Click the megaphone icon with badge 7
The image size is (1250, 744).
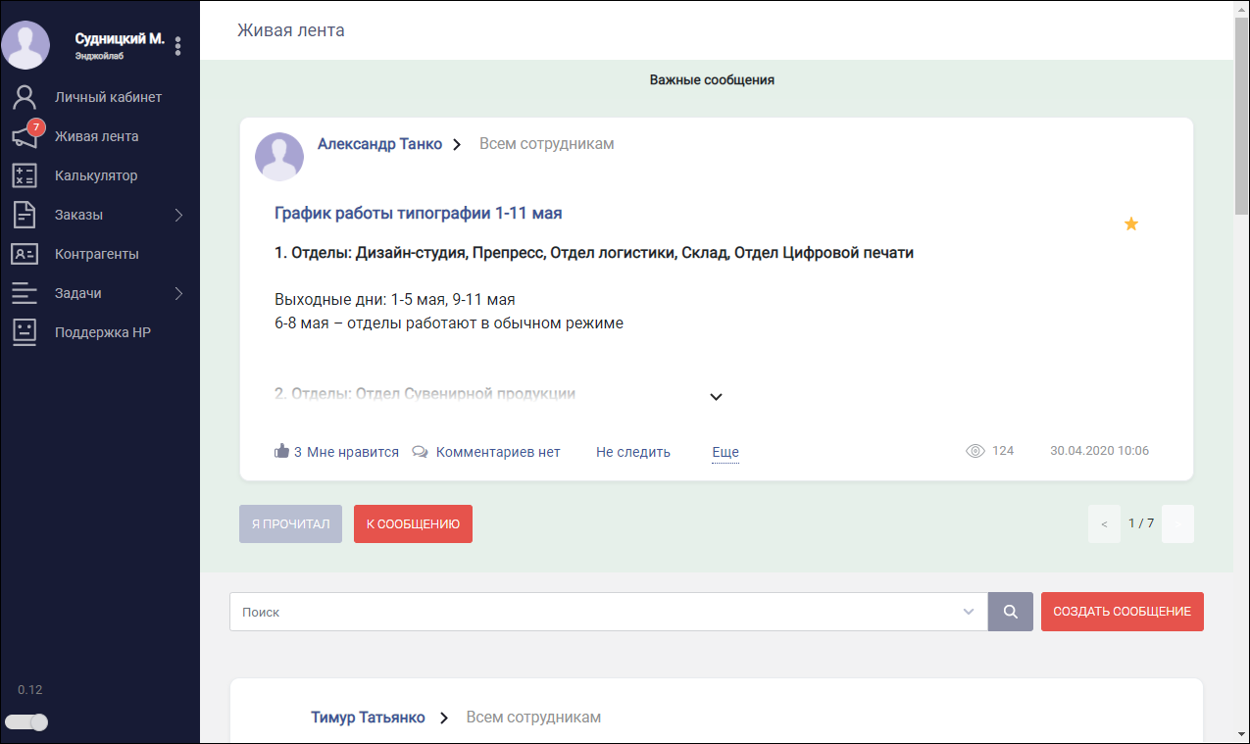coord(25,136)
